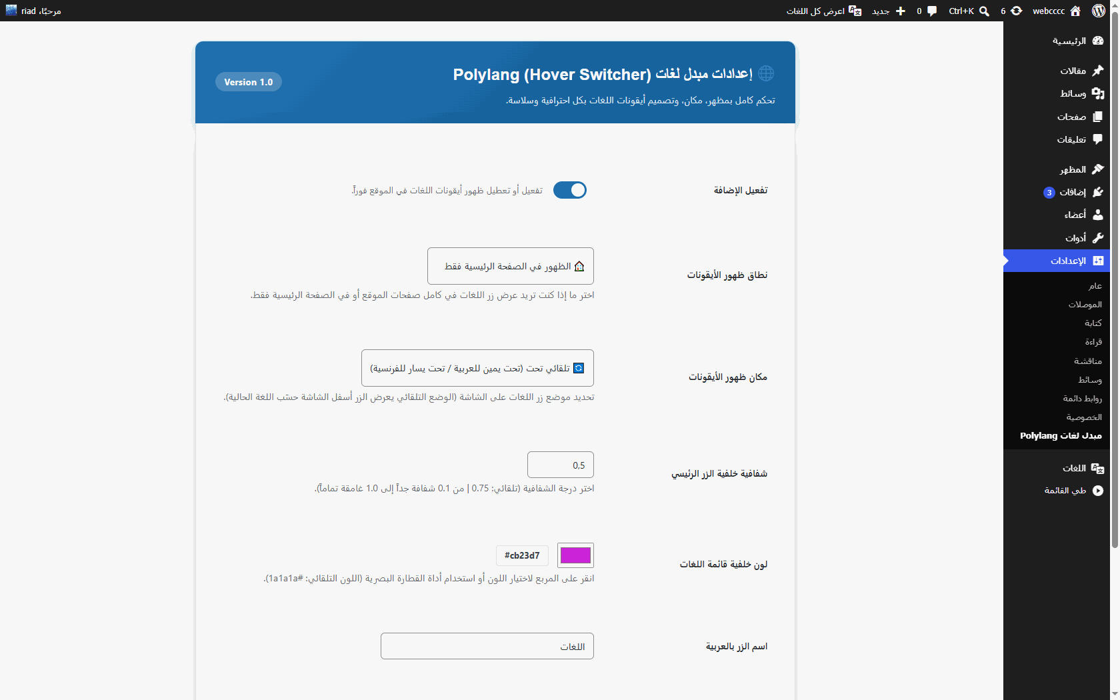Open the updates icon showing 6

coord(1011,11)
